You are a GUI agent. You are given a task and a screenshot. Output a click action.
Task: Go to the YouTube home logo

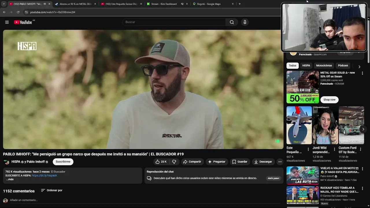pos(23,22)
